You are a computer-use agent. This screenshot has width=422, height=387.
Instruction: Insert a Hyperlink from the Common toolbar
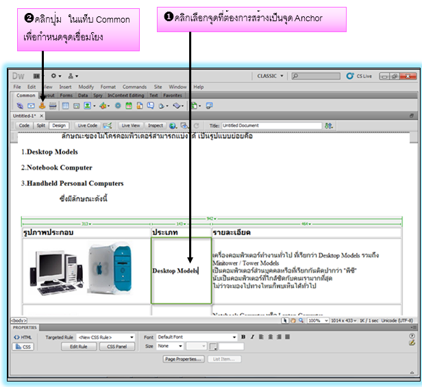[20, 106]
